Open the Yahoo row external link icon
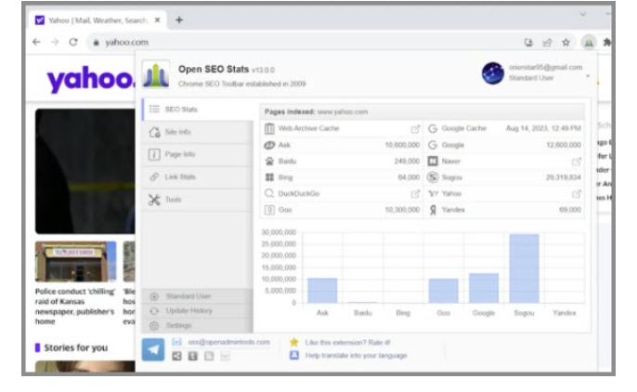 577,194
